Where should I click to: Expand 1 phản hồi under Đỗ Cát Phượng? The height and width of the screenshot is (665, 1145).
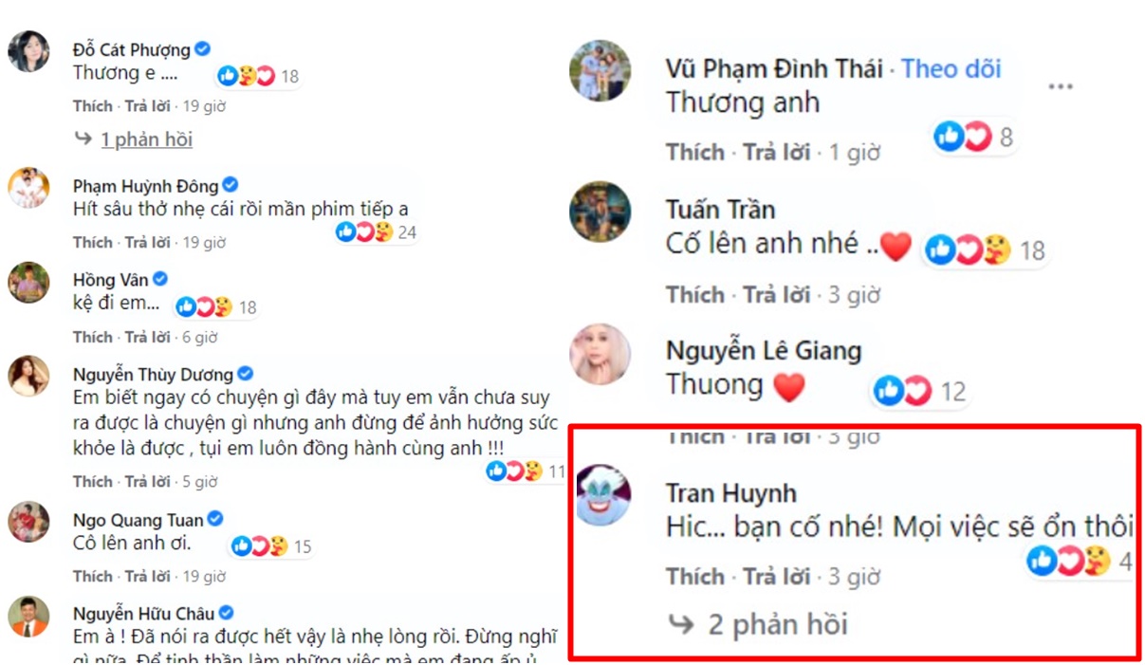(x=146, y=139)
